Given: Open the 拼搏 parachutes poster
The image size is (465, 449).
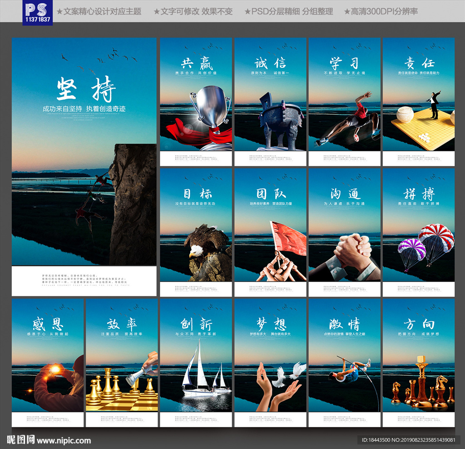Looking at the screenshot, I should pos(418,232).
